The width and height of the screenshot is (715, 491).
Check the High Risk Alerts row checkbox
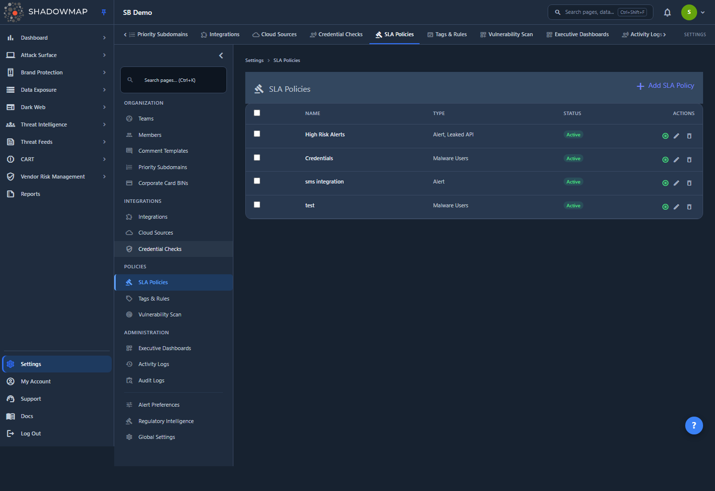coord(257,133)
